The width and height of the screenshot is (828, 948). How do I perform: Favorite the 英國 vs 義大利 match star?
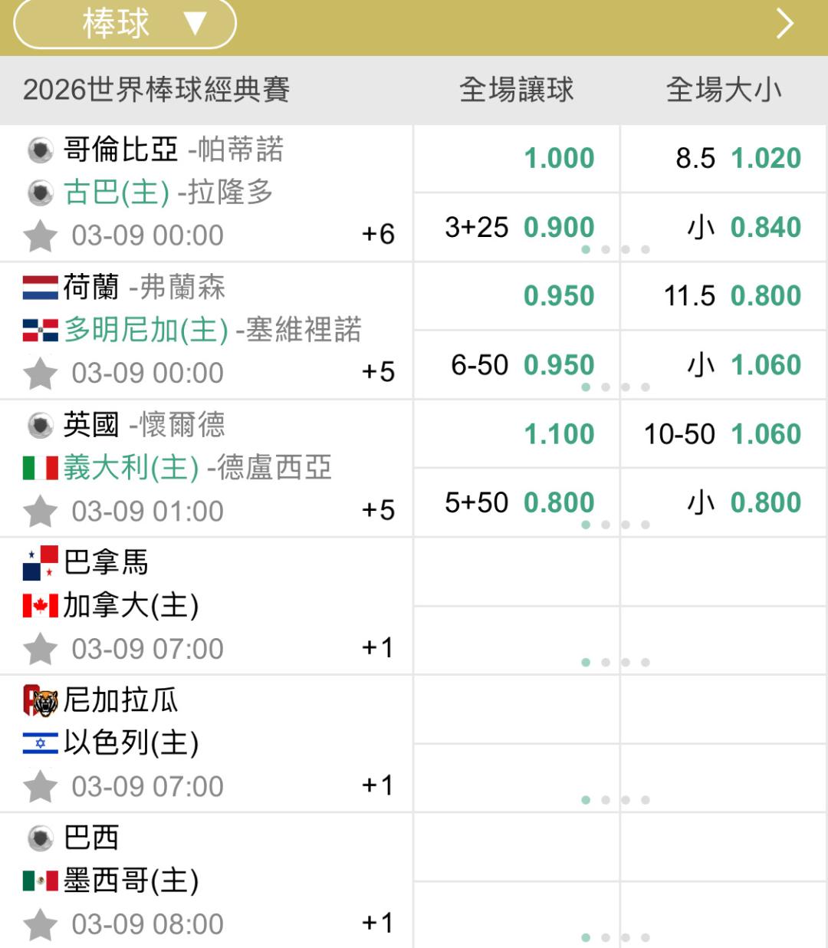[41, 512]
